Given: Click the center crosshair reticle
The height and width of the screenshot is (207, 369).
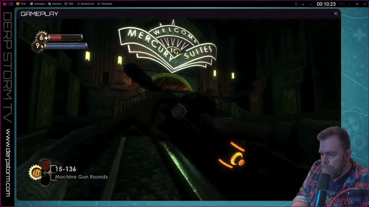Looking at the screenshot, I should (179, 111).
